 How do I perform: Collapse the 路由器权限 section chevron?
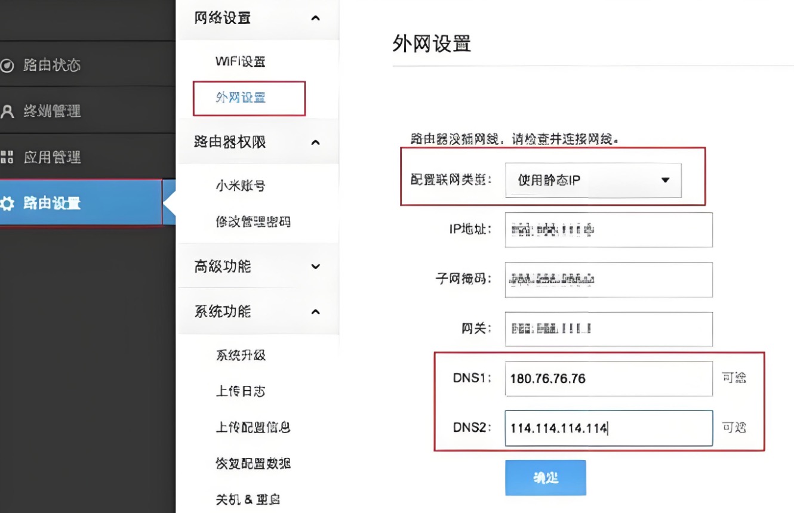click(x=316, y=143)
